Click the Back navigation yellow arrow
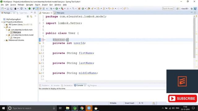Image resolution: width=198 pixels, height=111 pixels. pos(113,9)
